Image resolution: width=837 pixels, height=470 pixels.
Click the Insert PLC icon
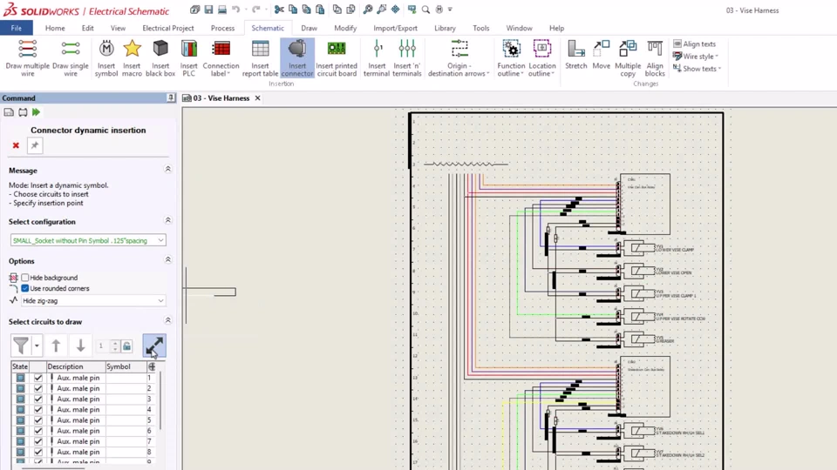(x=189, y=57)
